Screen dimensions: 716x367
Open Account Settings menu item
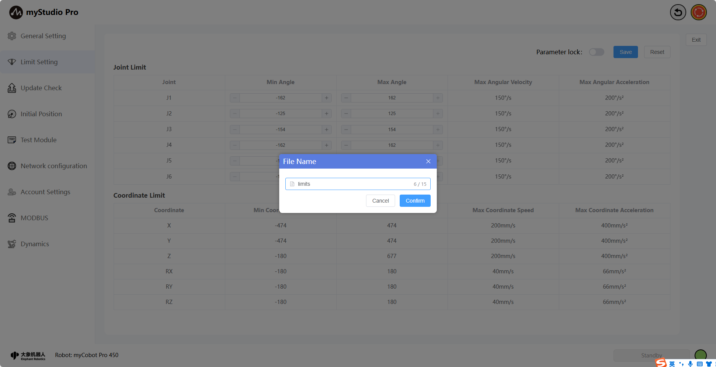(45, 192)
